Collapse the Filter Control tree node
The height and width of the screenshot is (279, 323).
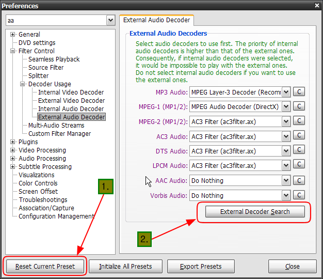13,51
